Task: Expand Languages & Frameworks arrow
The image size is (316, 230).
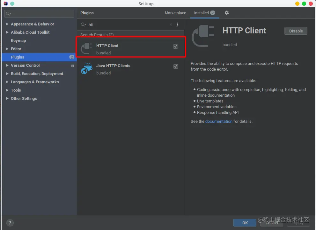Action: 7,82
